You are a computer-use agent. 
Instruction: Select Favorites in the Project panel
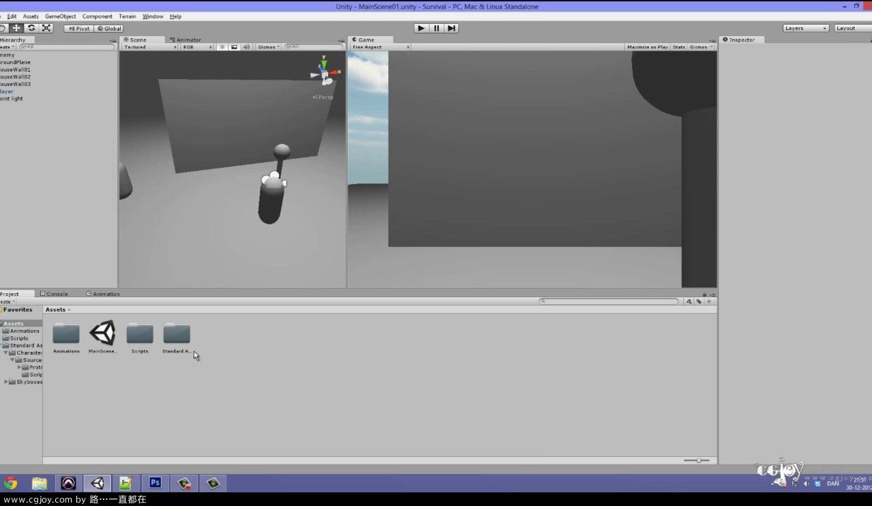(18, 310)
